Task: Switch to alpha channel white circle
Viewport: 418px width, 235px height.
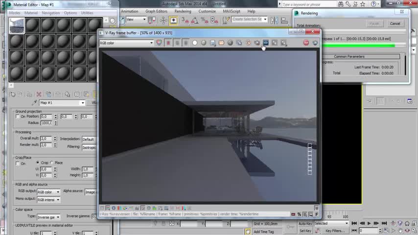Action: [x=195, y=43]
